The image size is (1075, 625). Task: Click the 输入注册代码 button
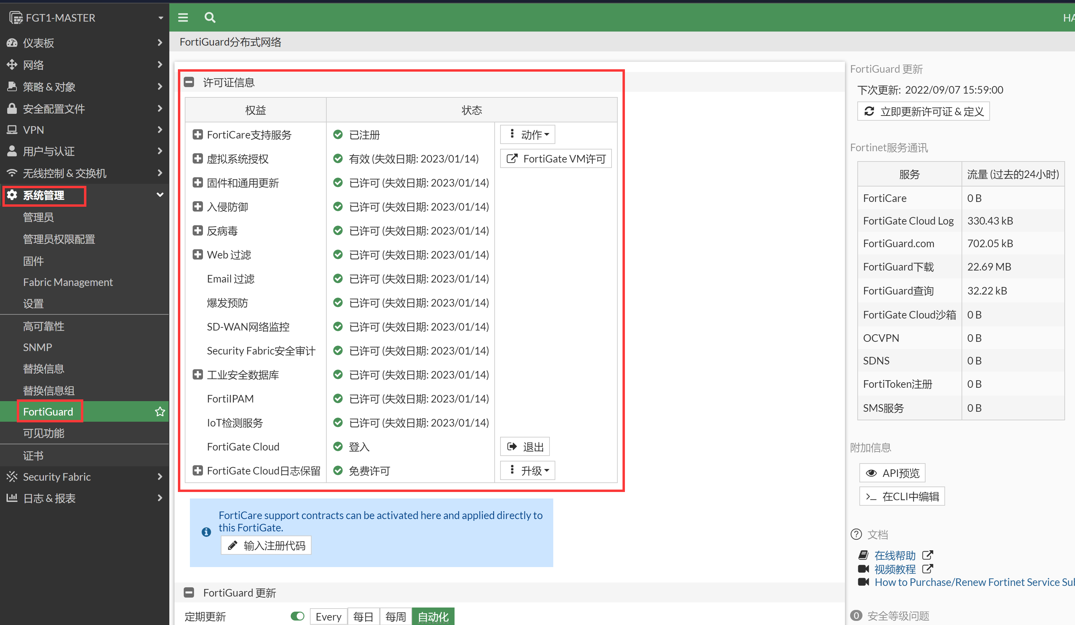coord(266,545)
